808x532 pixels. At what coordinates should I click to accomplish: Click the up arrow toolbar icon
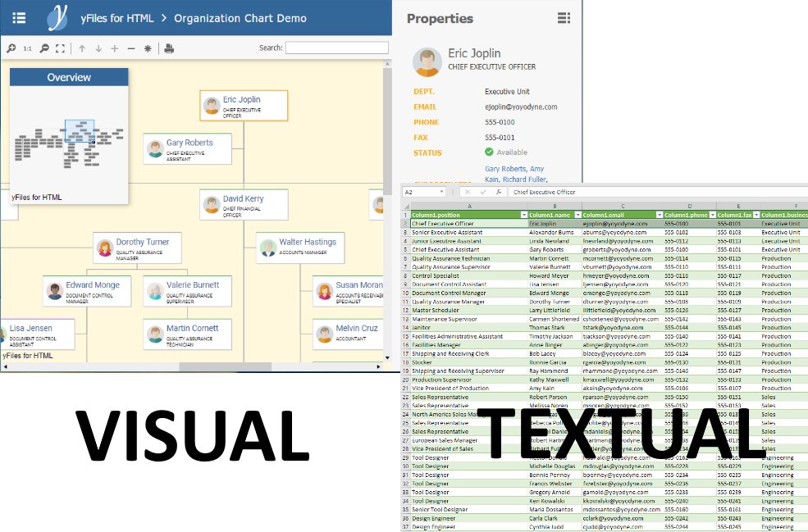(82, 48)
